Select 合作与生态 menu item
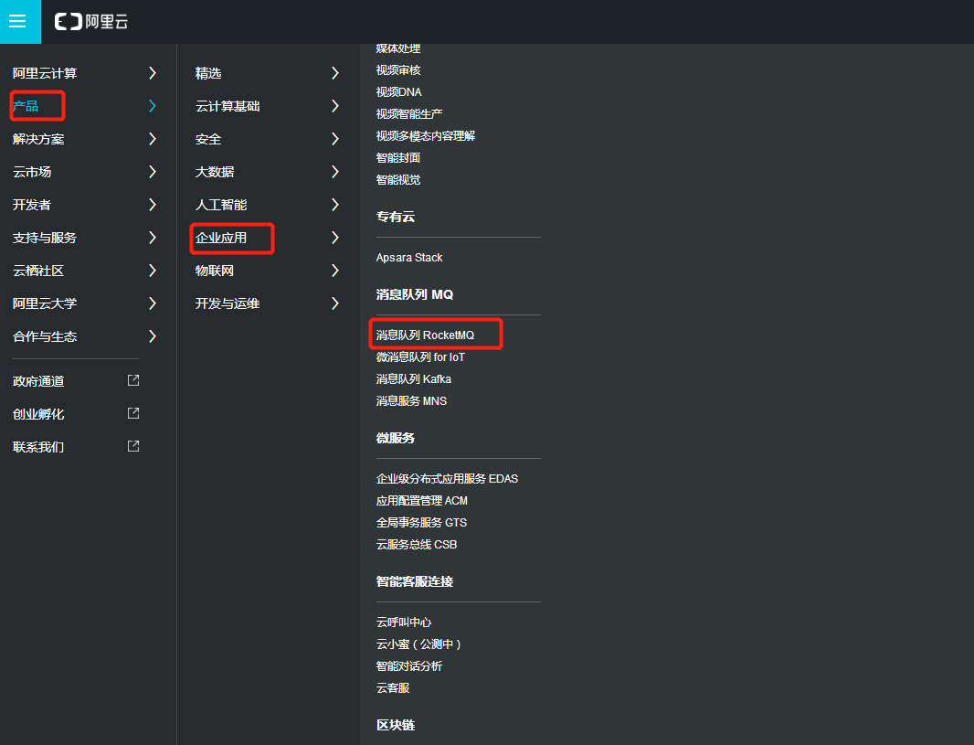The width and height of the screenshot is (974, 745). [x=45, y=336]
